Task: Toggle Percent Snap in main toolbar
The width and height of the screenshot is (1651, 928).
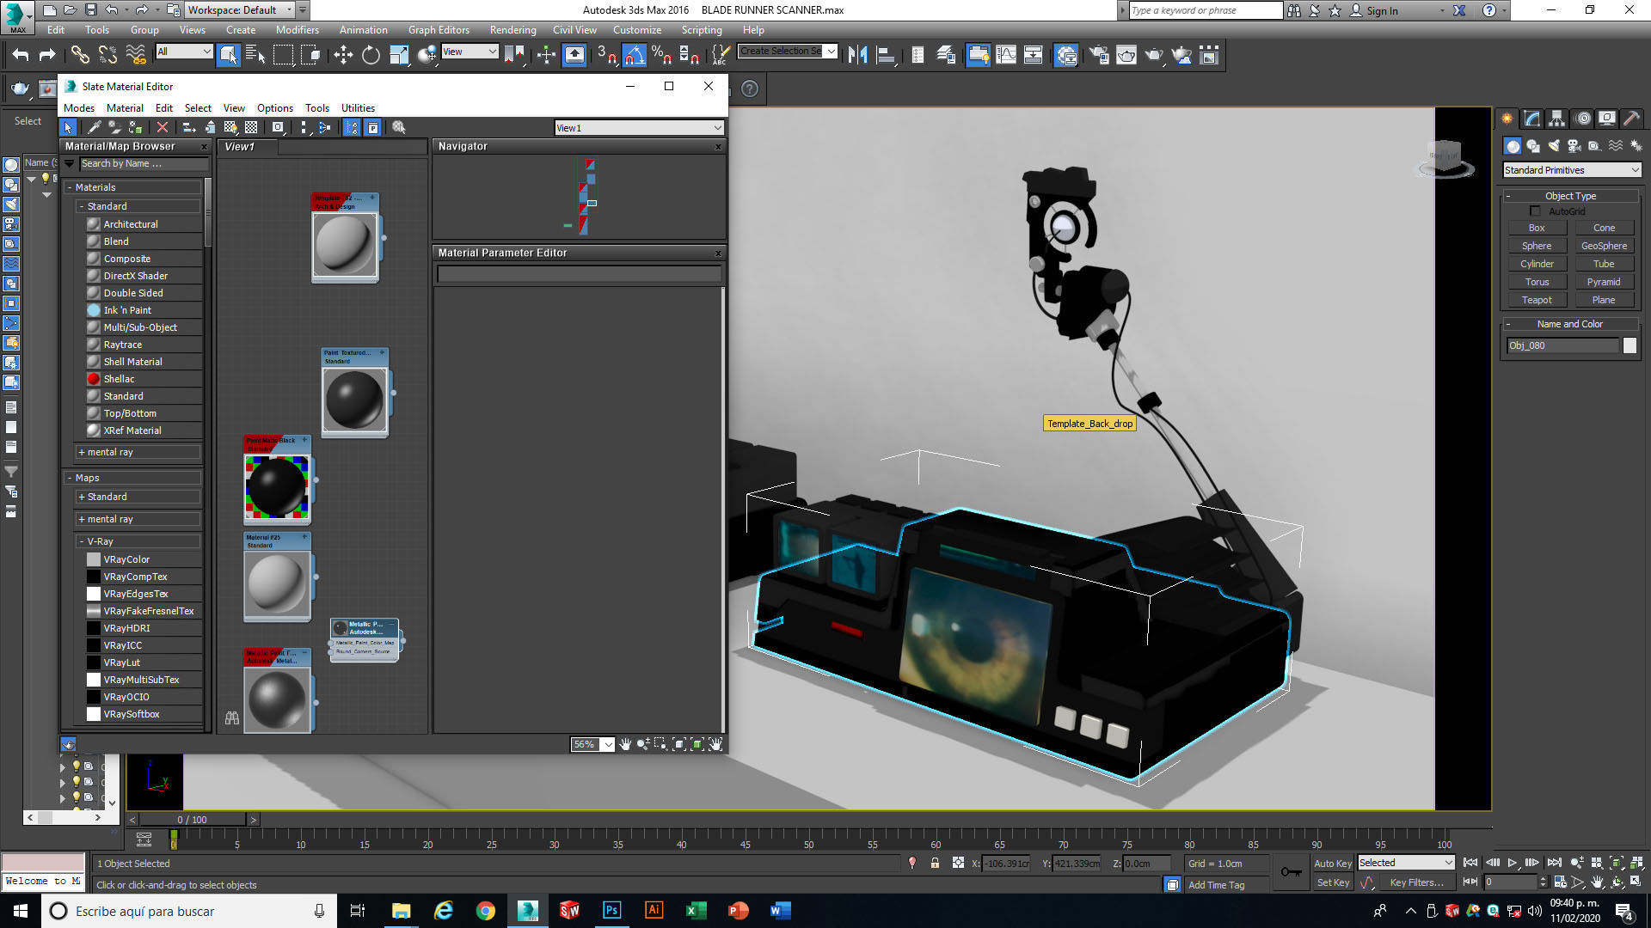Action: point(661,55)
